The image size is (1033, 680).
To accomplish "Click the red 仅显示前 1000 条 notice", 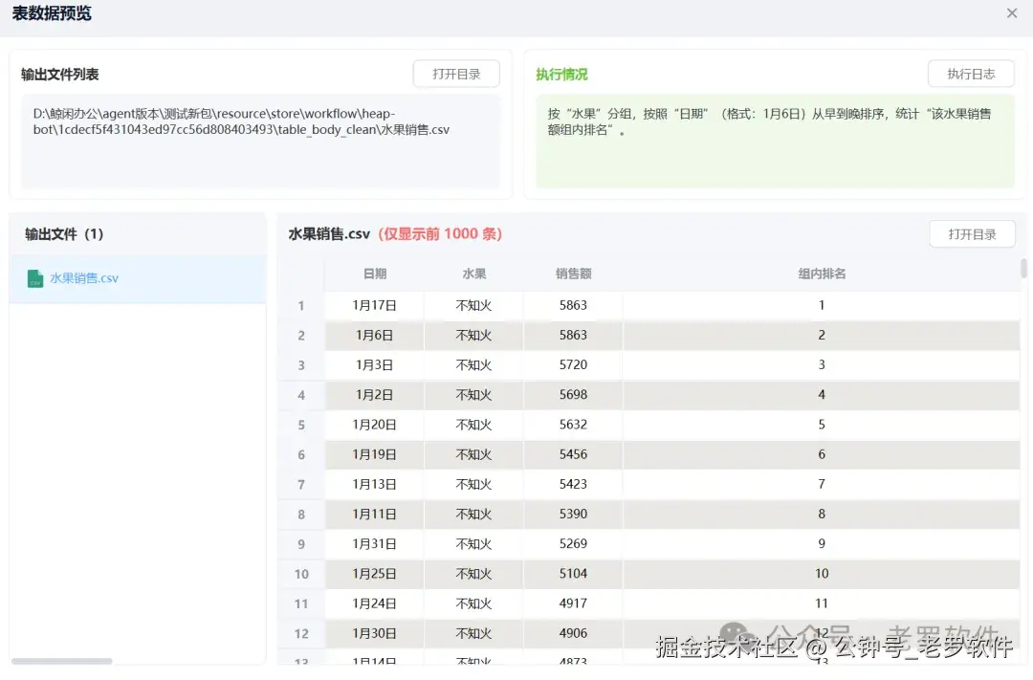I will tap(440, 234).
